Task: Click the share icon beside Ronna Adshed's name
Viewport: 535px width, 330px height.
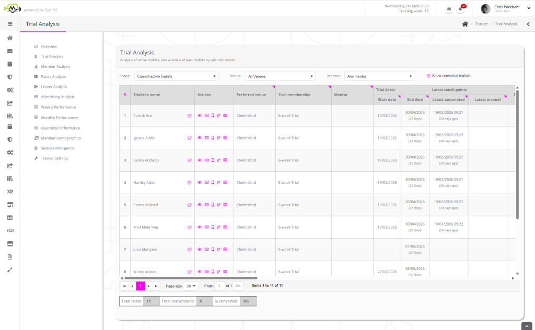Action: (190, 205)
